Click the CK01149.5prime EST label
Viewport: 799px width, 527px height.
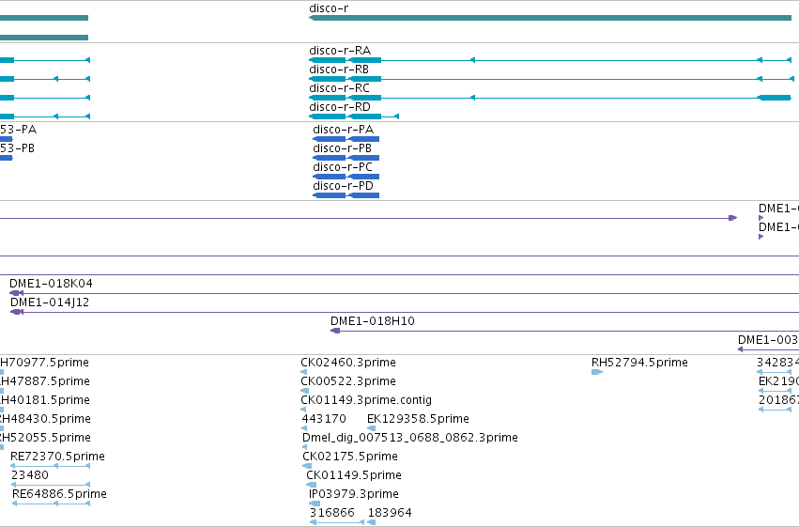354,475
